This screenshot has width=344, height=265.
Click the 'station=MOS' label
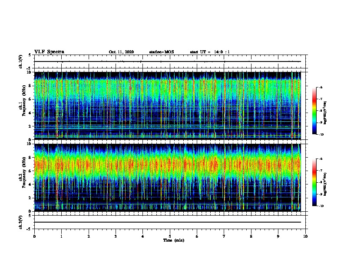click(162, 52)
